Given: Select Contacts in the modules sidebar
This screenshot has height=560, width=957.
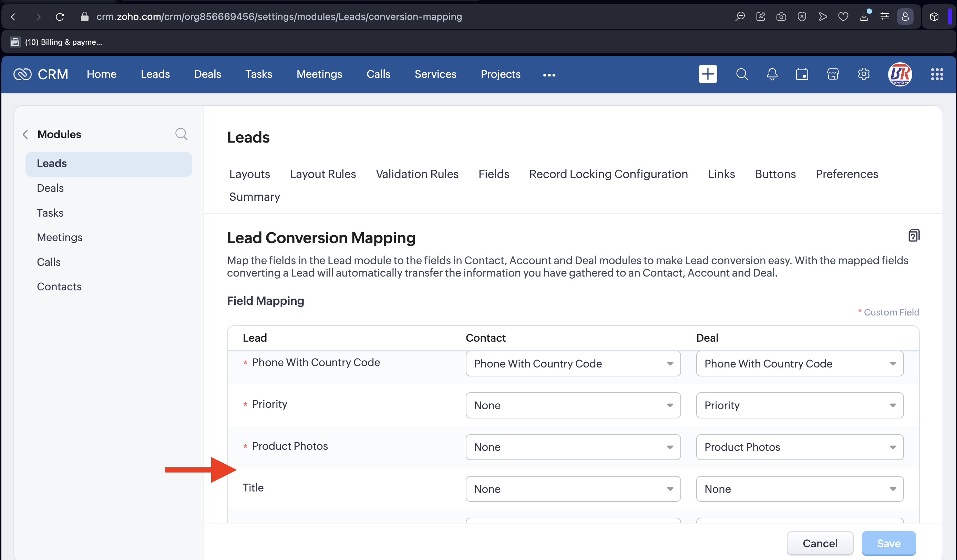Looking at the screenshot, I should pos(59,286).
